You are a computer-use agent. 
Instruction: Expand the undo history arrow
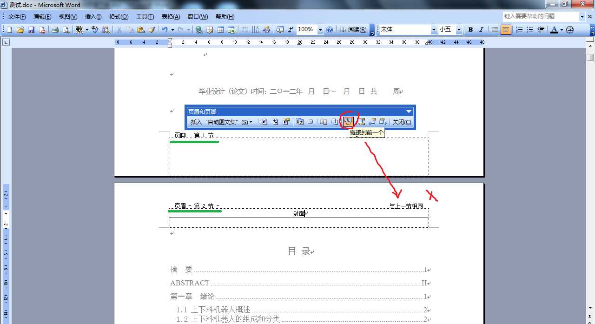(x=172, y=30)
